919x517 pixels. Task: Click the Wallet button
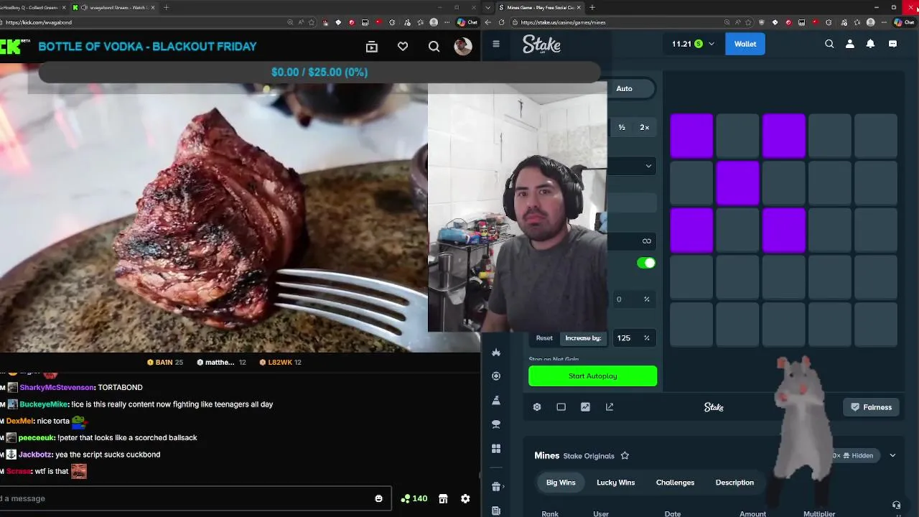745,44
